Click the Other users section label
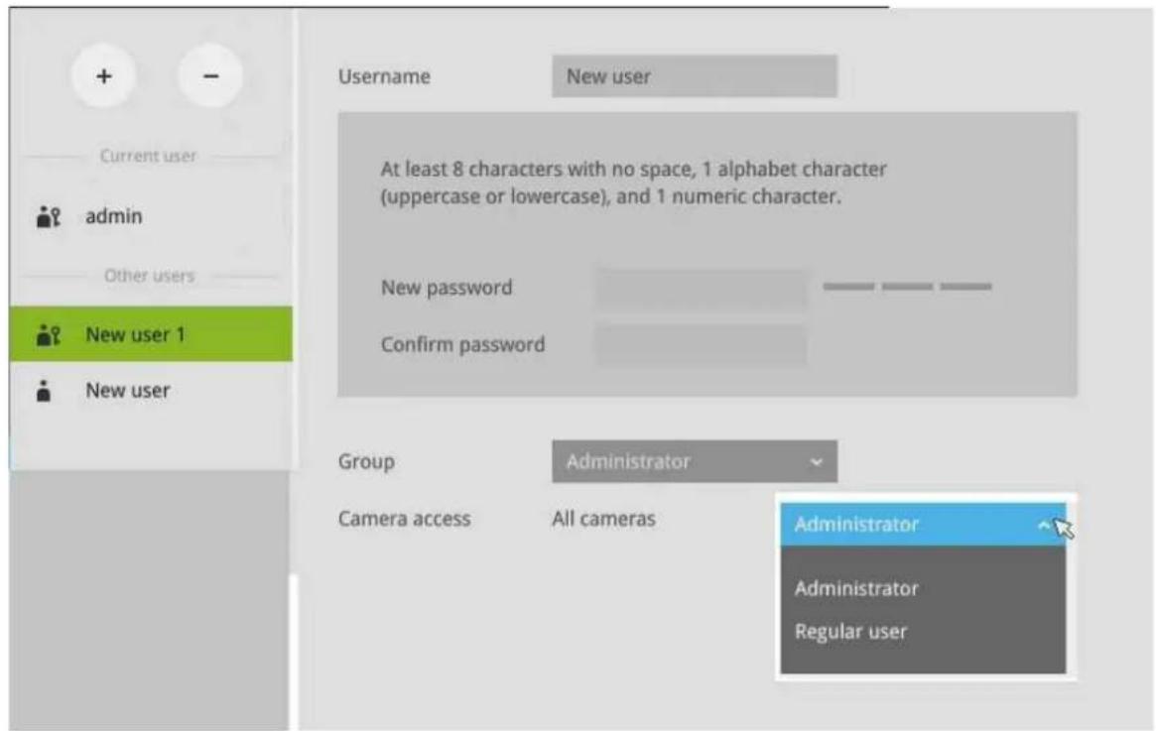 pos(149,276)
